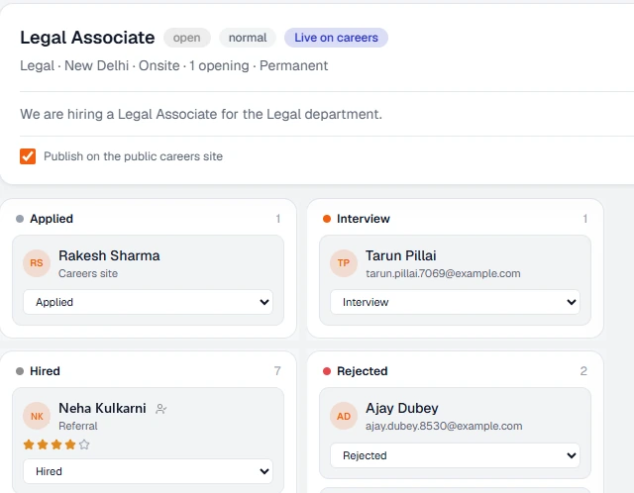The width and height of the screenshot is (634, 493).
Task: Open Neha Kulkarni candidate name
Action: tap(102, 408)
